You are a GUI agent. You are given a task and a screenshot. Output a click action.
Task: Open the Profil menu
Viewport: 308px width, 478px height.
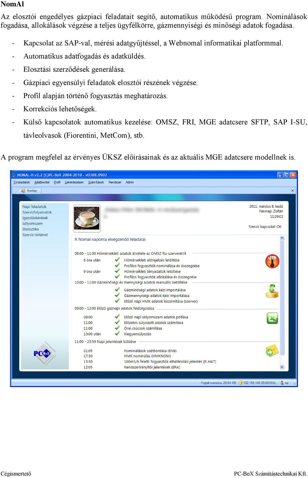pyautogui.click(x=57, y=182)
